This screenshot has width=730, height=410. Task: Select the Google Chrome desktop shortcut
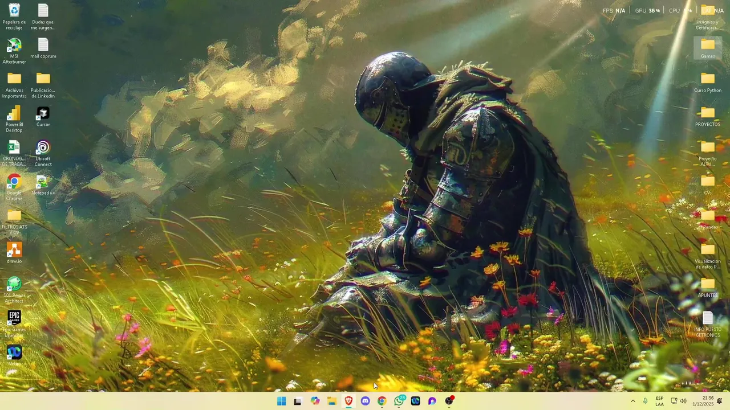(x=14, y=188)
